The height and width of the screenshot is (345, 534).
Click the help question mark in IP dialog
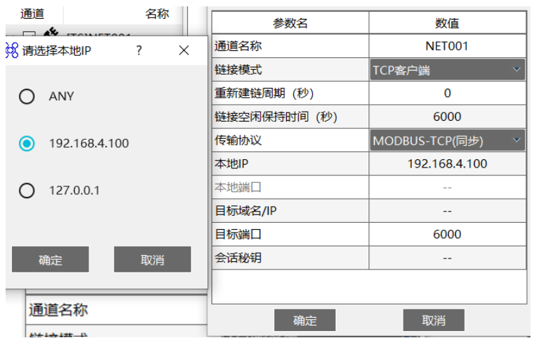(139, 50)
